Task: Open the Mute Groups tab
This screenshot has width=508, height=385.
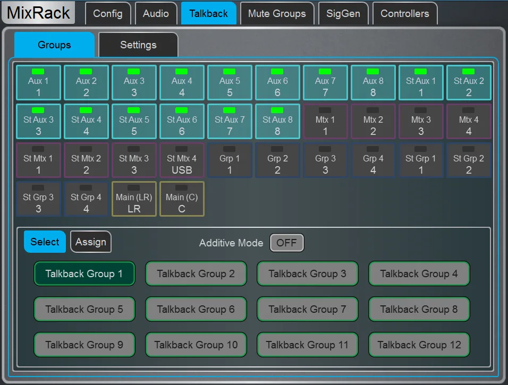Action: [x=277, y=14]
